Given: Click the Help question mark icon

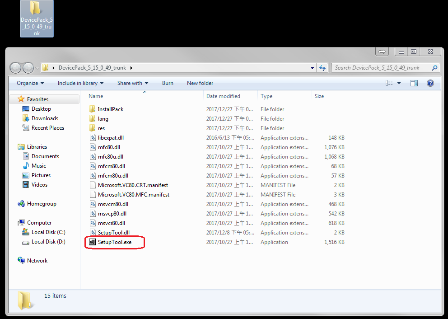Looking at the screenshot, I should 430,83.
